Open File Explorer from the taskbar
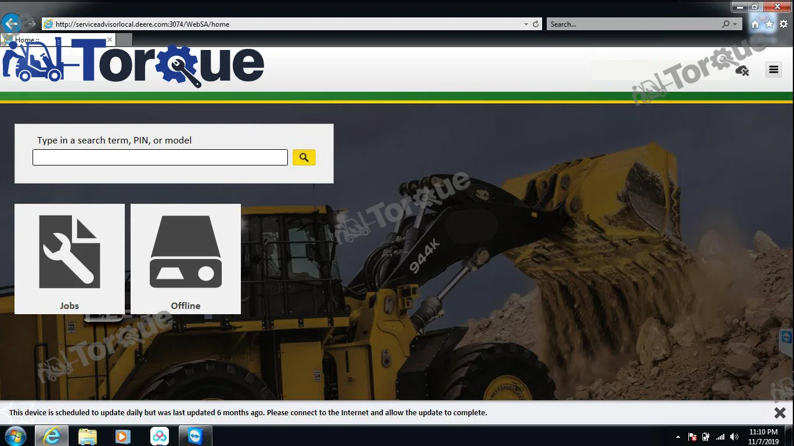Screen dimensions: 794x446 (x=88, y=436)
